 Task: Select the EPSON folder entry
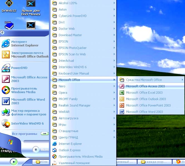[83, 41]
